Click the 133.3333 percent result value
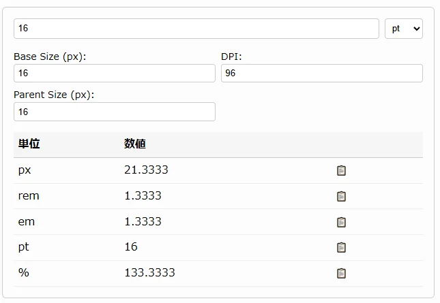This screenshot has width=440, height=303. (x=149, y=272)
